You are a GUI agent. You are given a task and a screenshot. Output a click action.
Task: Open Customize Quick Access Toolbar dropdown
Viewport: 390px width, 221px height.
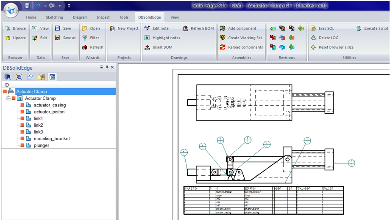pyautogui.click(x=69, y=6)
